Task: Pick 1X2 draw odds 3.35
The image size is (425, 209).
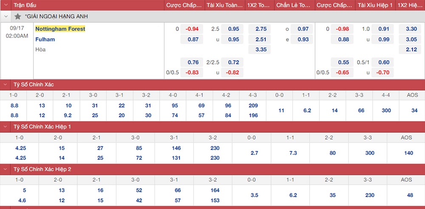Action: tap(259, 50)
